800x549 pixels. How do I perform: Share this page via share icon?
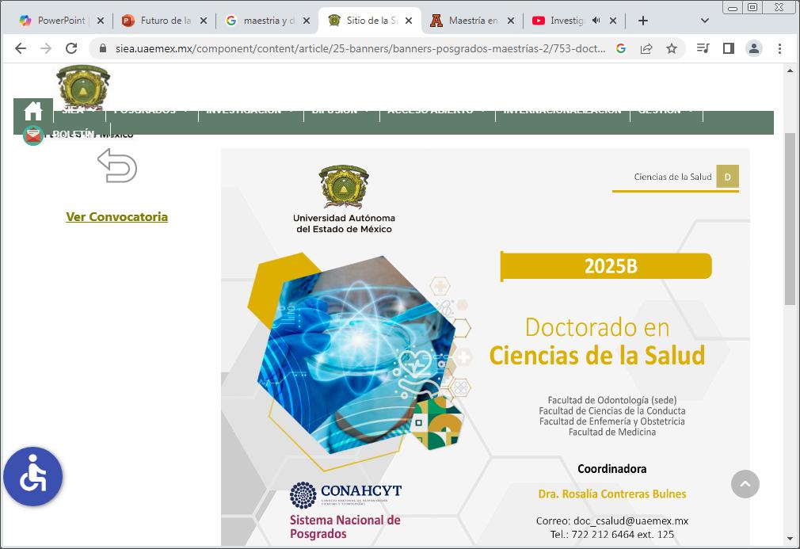click(x=646, y=48)
